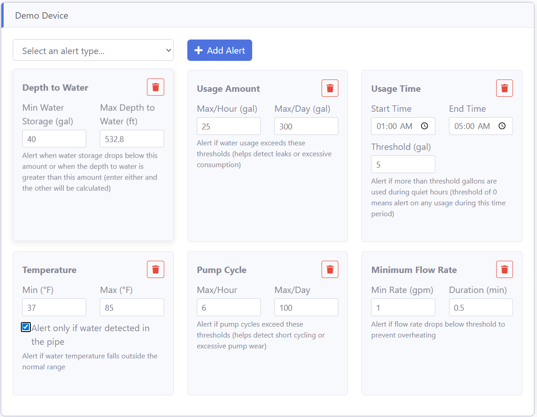Click the Minimum Flow Rate title
537x417 pixels.
[x=414, y=270]
